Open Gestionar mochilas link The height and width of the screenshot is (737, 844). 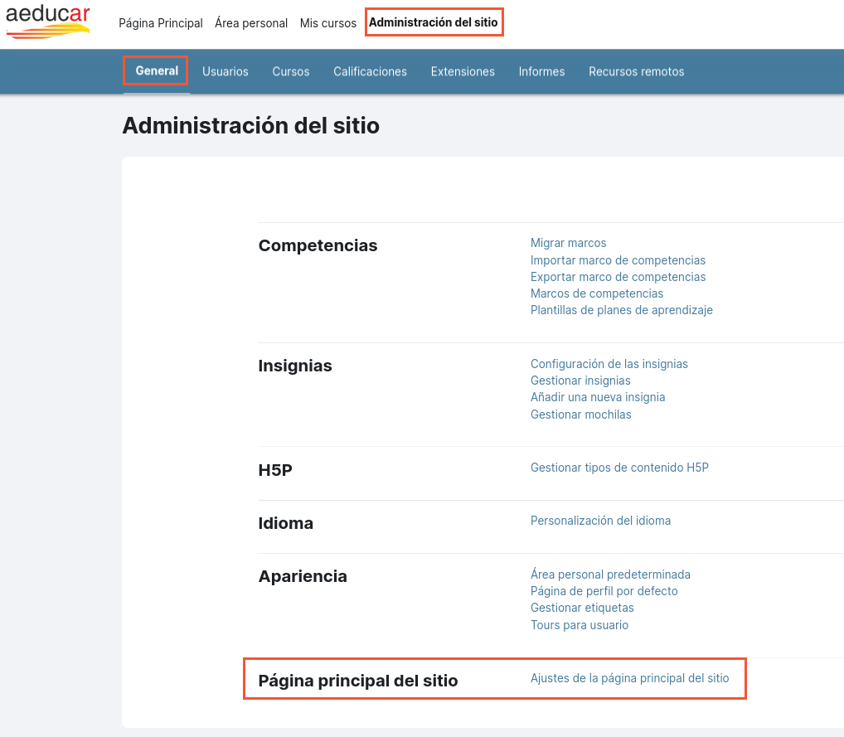[581, 415]
